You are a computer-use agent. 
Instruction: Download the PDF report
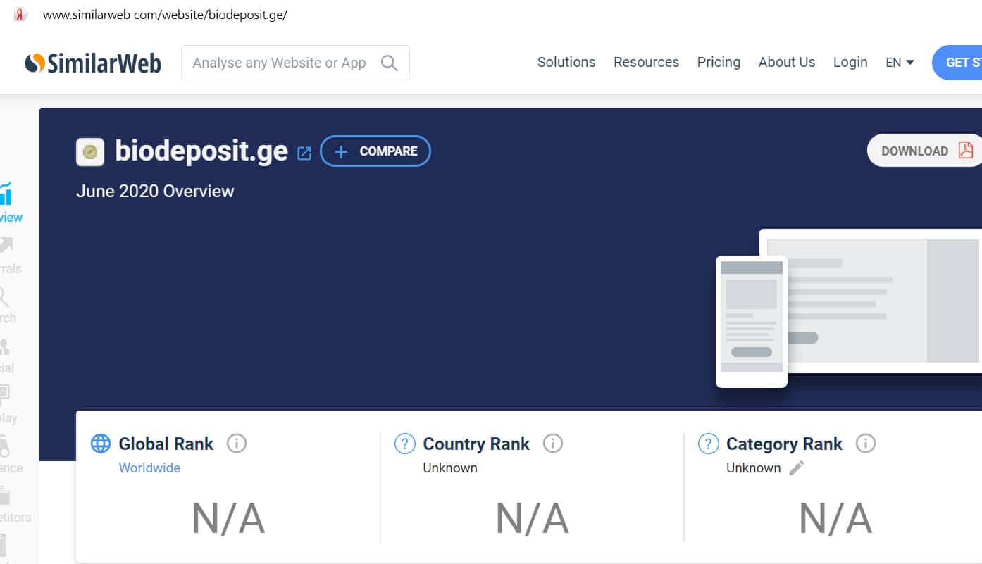(924, 151)
